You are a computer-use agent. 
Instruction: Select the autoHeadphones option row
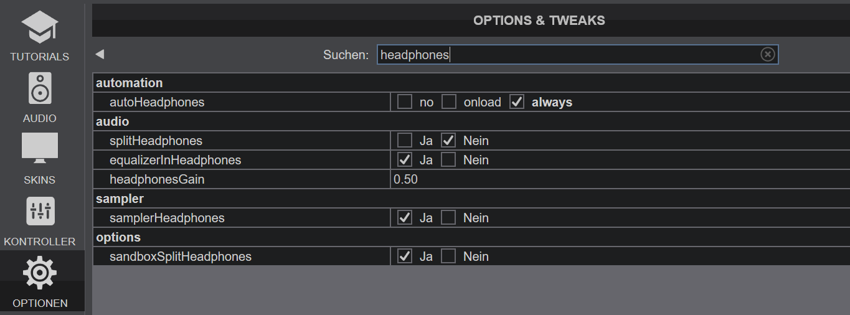[x=471, y=102]
